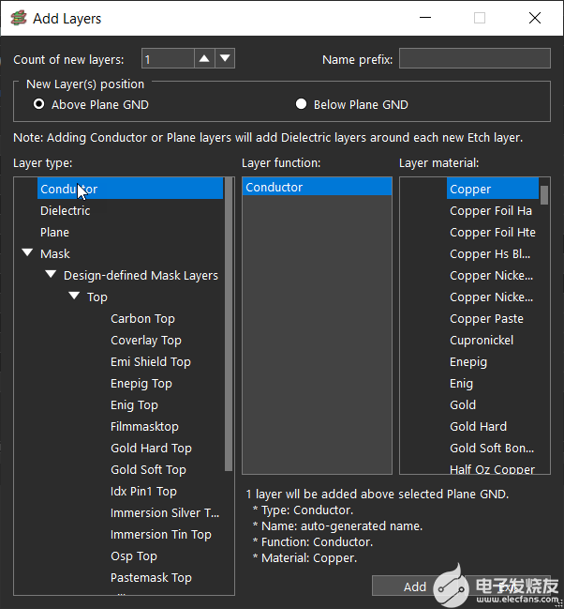Select Enepig Top layer
Viewport: 564px width, 609px height.
coord(141,384)
